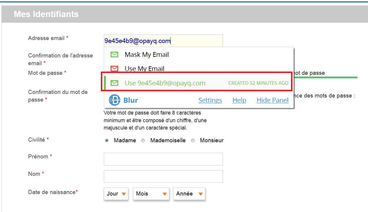Viewport: 368px width, 212px height.
Task: Click the Civilité label
Action: coord(38,140)
